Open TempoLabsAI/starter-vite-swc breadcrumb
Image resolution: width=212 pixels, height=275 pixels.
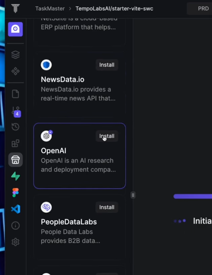tap(114, 8)
